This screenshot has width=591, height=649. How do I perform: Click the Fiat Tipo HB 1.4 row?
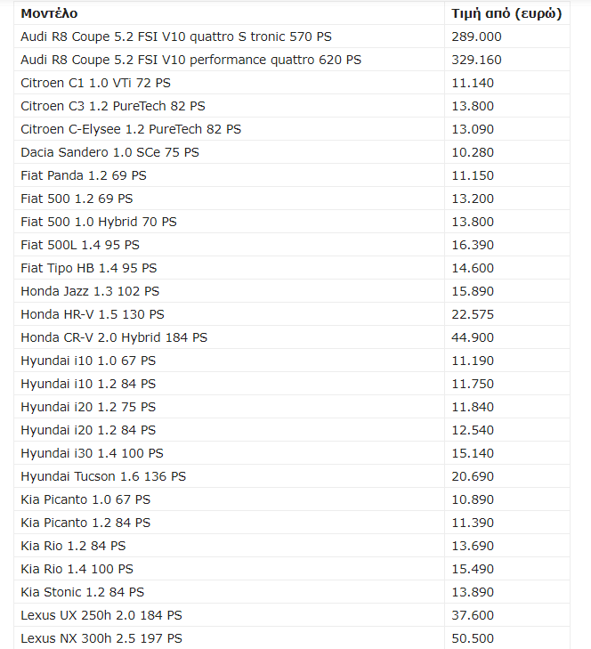point(292,268)
